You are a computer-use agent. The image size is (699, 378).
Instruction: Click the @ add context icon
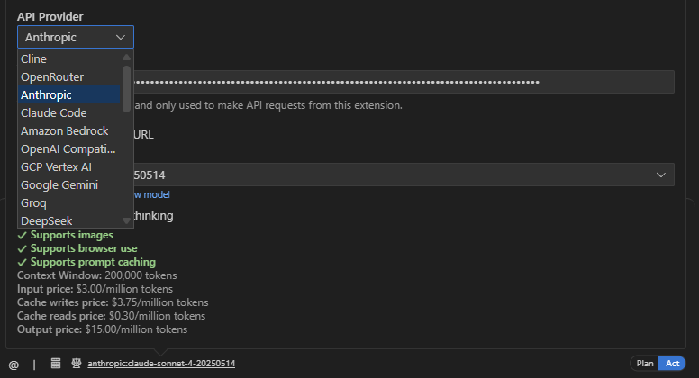(x=14, y=364)
